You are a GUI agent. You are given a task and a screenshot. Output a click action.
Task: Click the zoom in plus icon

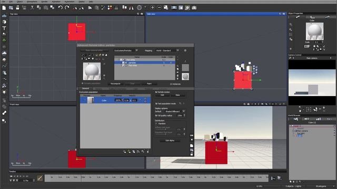[152, 8]
